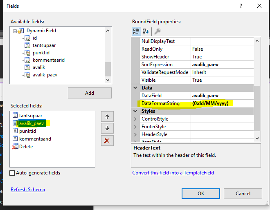
Task: Click Convert this field into a TemplateField
Action: [x=173, y=173]
